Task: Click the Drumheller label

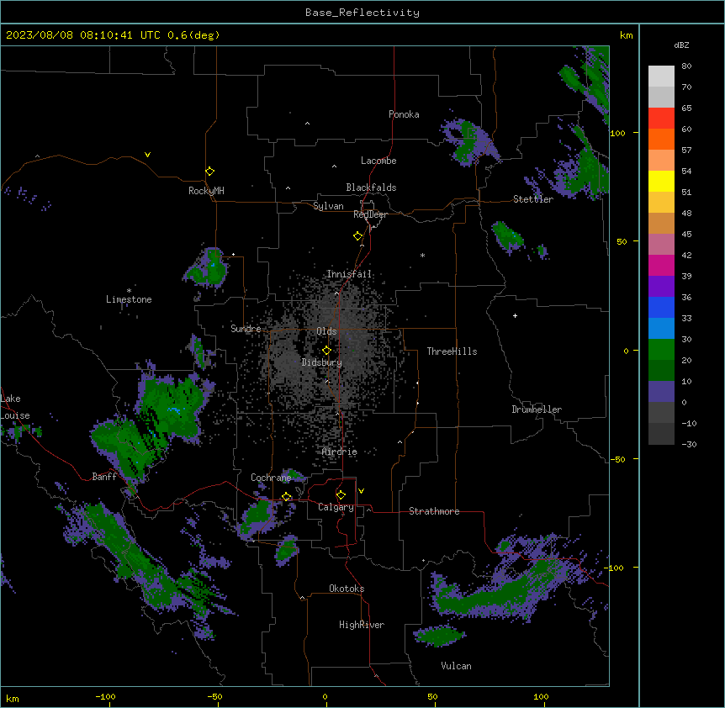Action: point(537,409)
